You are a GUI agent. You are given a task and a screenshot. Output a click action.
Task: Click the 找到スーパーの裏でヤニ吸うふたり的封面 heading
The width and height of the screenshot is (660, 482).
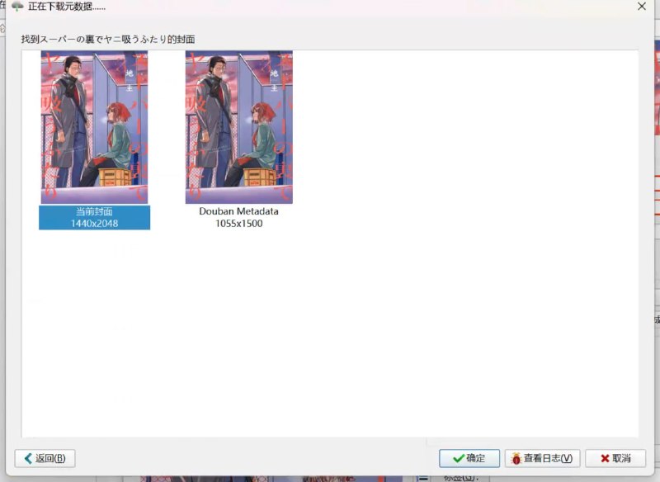(x=108, y=39)
